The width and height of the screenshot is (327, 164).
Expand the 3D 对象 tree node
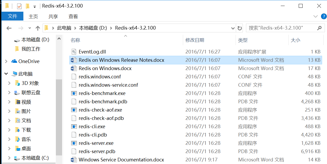click(x=9, y=83)
